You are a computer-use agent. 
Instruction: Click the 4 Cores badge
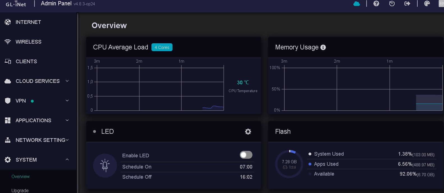[162, 47]
